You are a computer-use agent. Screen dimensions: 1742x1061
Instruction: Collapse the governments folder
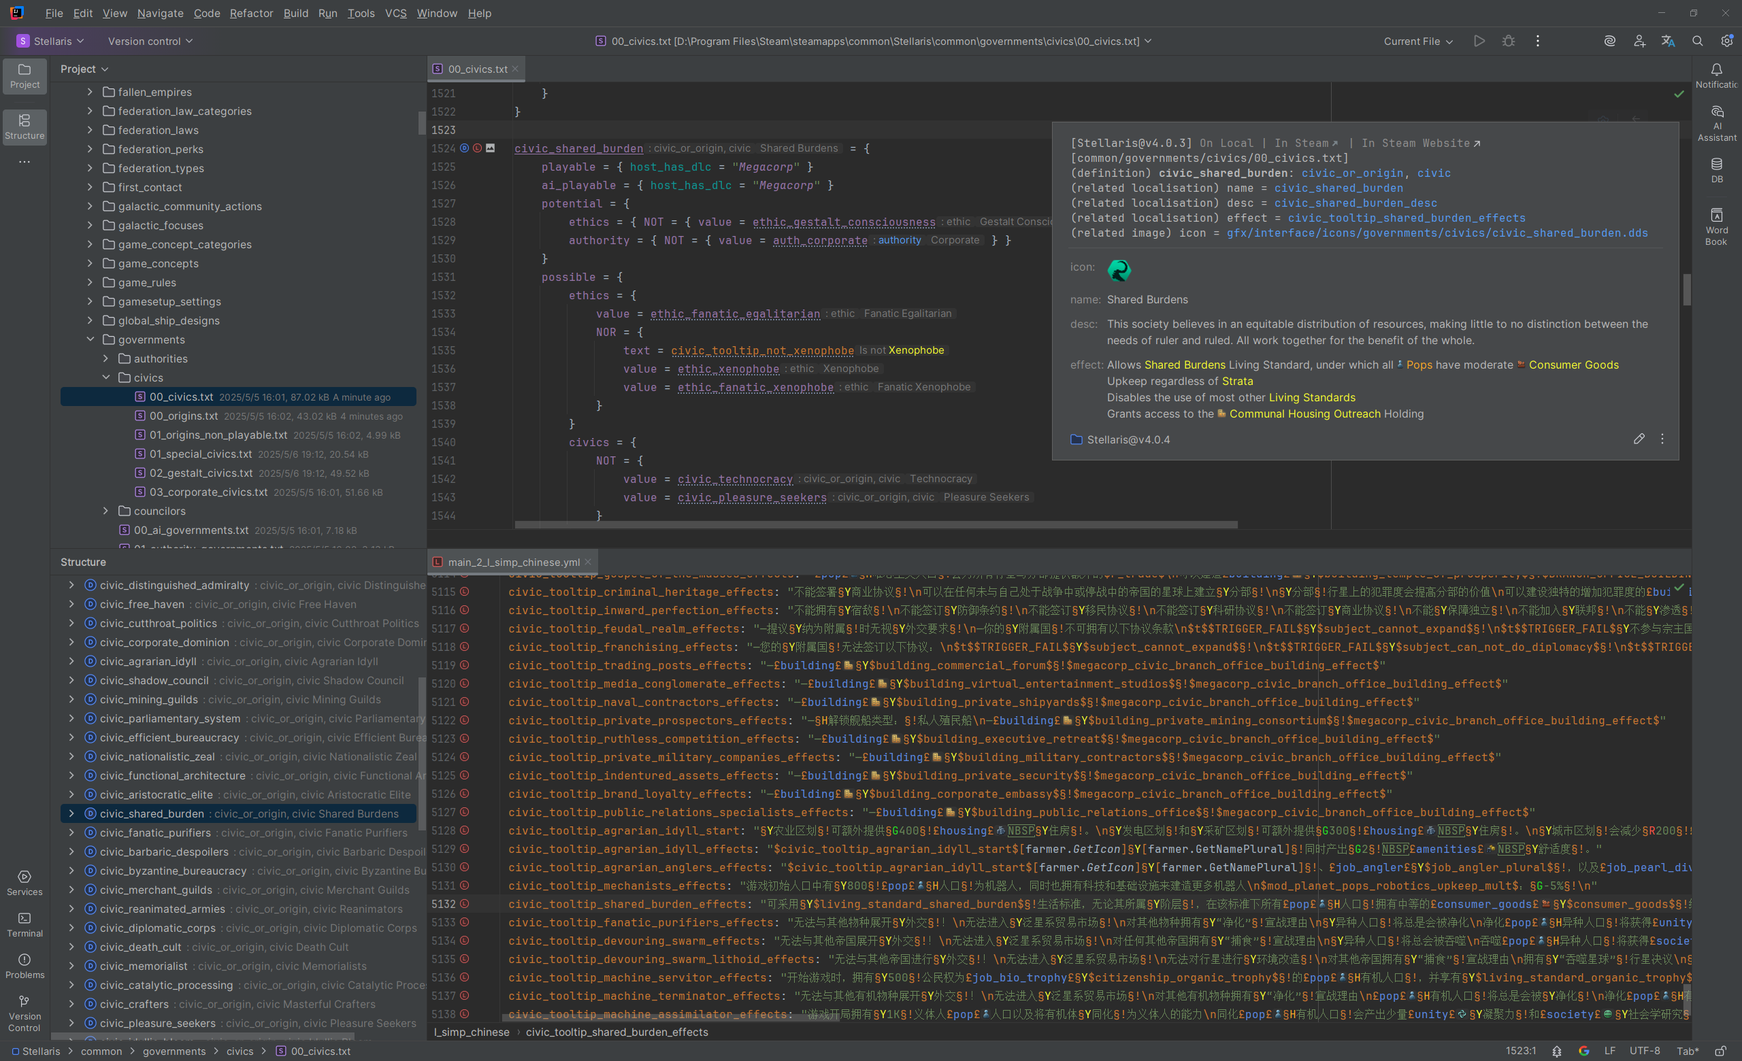tap(90, 340)
